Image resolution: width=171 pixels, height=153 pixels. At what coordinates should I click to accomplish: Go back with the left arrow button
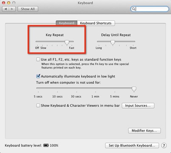6,9
